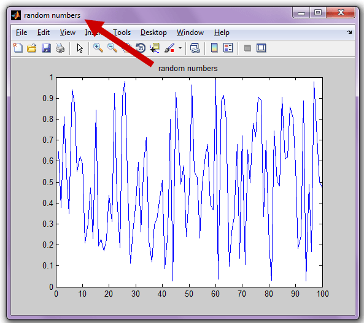
Task: Toggle the Data Cursor tool
Action: [x=155, y=48]
